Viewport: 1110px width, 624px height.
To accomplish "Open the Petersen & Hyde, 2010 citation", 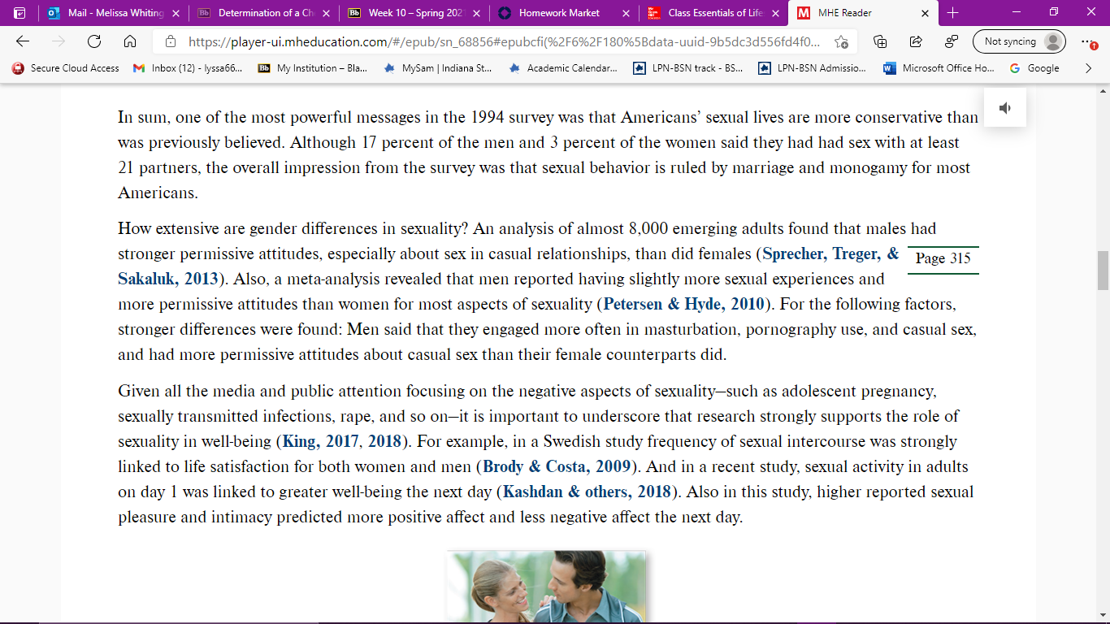I will [x=683, y=305].
